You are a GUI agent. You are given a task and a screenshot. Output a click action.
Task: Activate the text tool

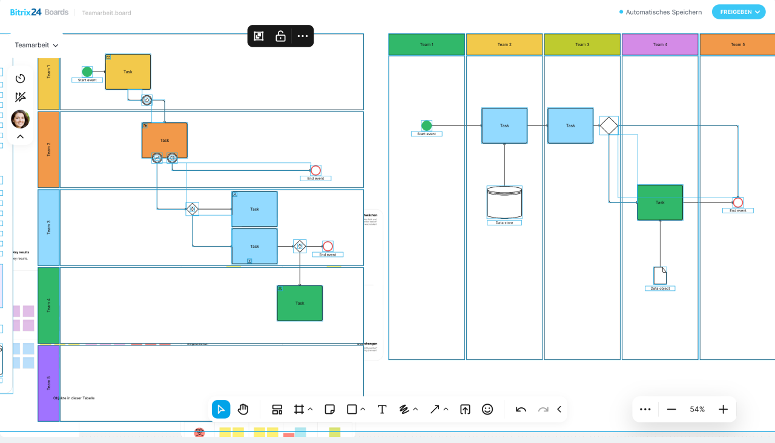382,409
